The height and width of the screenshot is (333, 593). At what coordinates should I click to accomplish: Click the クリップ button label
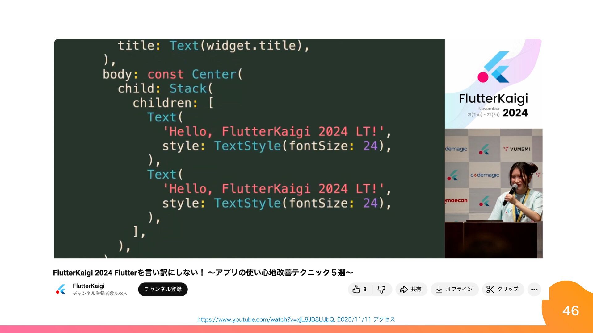[x=507, y=289]
